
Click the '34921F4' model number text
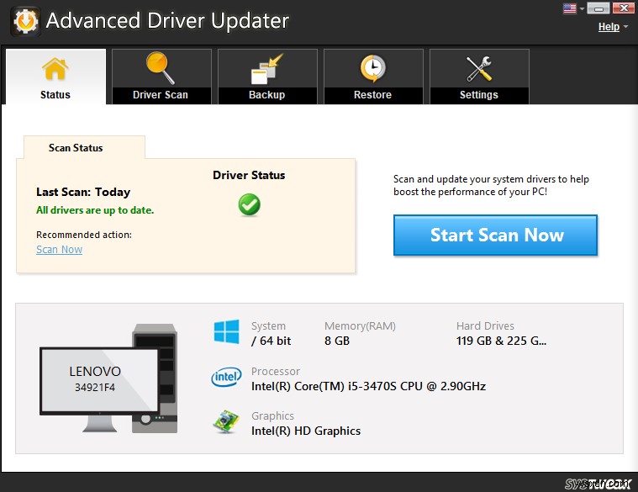point(95,388)
